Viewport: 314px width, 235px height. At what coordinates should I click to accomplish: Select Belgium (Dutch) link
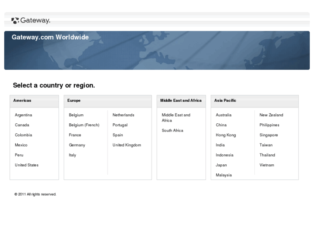click(76, 115)
